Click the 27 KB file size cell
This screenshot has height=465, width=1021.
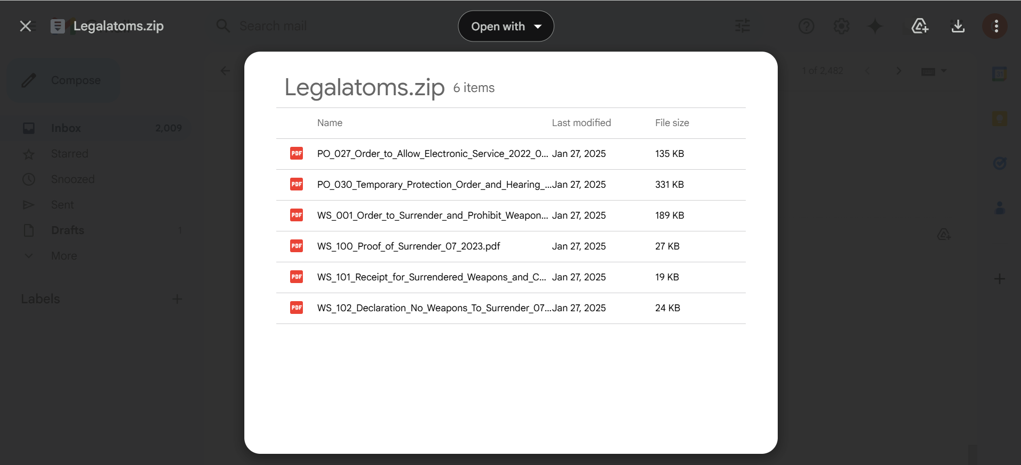pyautogui.click(x=668, y=246)
